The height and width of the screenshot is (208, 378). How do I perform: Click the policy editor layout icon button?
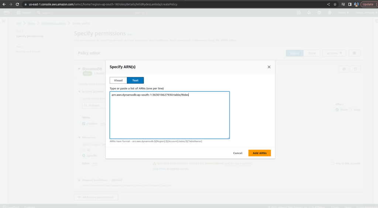coord(354,53)
